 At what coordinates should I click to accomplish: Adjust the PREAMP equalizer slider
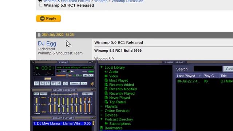(x=36, y=105)
